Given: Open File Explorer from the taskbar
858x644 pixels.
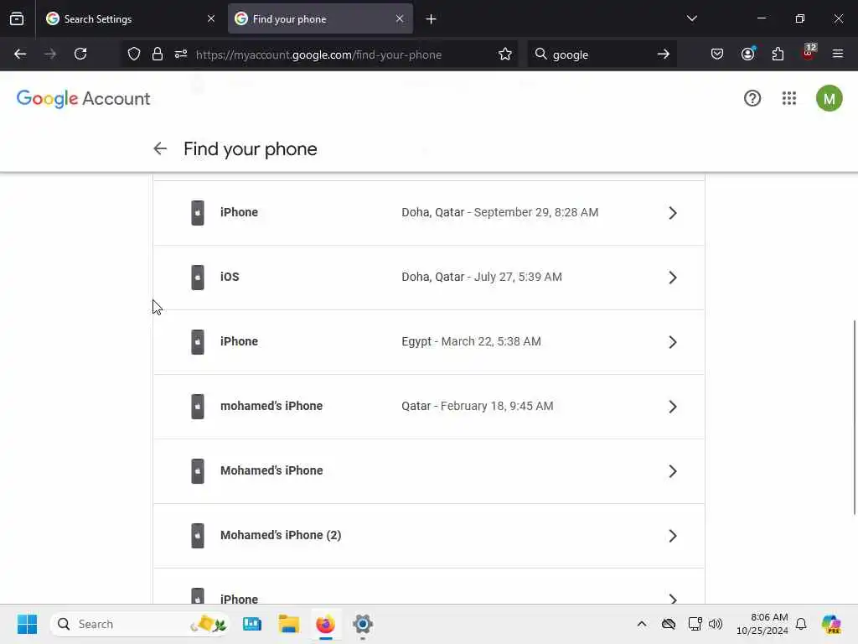Looking at the screenshot, I should point(289,624).
